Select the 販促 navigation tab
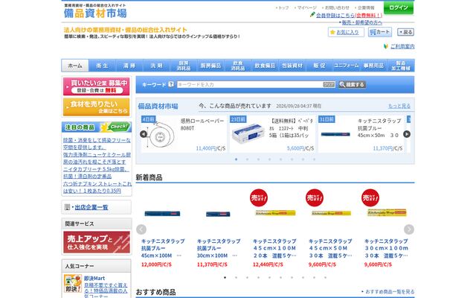476x298 pixels. (x=319, y=66)
